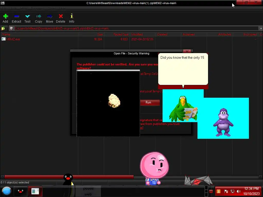Click the up-folder icon beside the address bar
This screenshot has width=263, height=197.
pos(3,28)
